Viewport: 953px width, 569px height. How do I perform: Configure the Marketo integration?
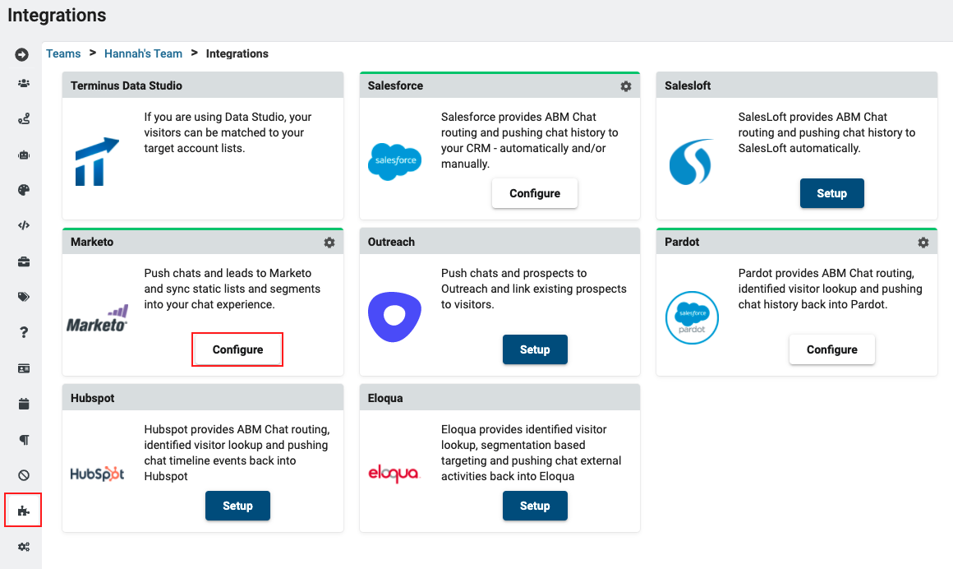coord(237,350)
